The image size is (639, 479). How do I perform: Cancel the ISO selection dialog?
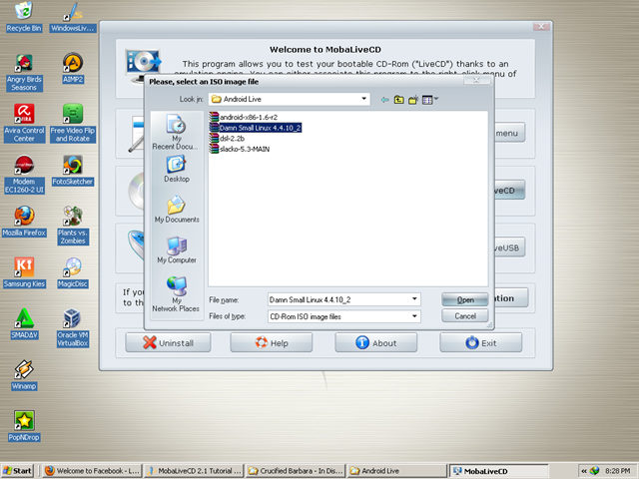pos(465,316)
